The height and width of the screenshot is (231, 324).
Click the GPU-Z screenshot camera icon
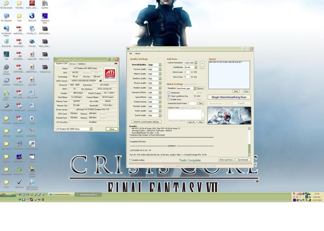tap(116, 64)
